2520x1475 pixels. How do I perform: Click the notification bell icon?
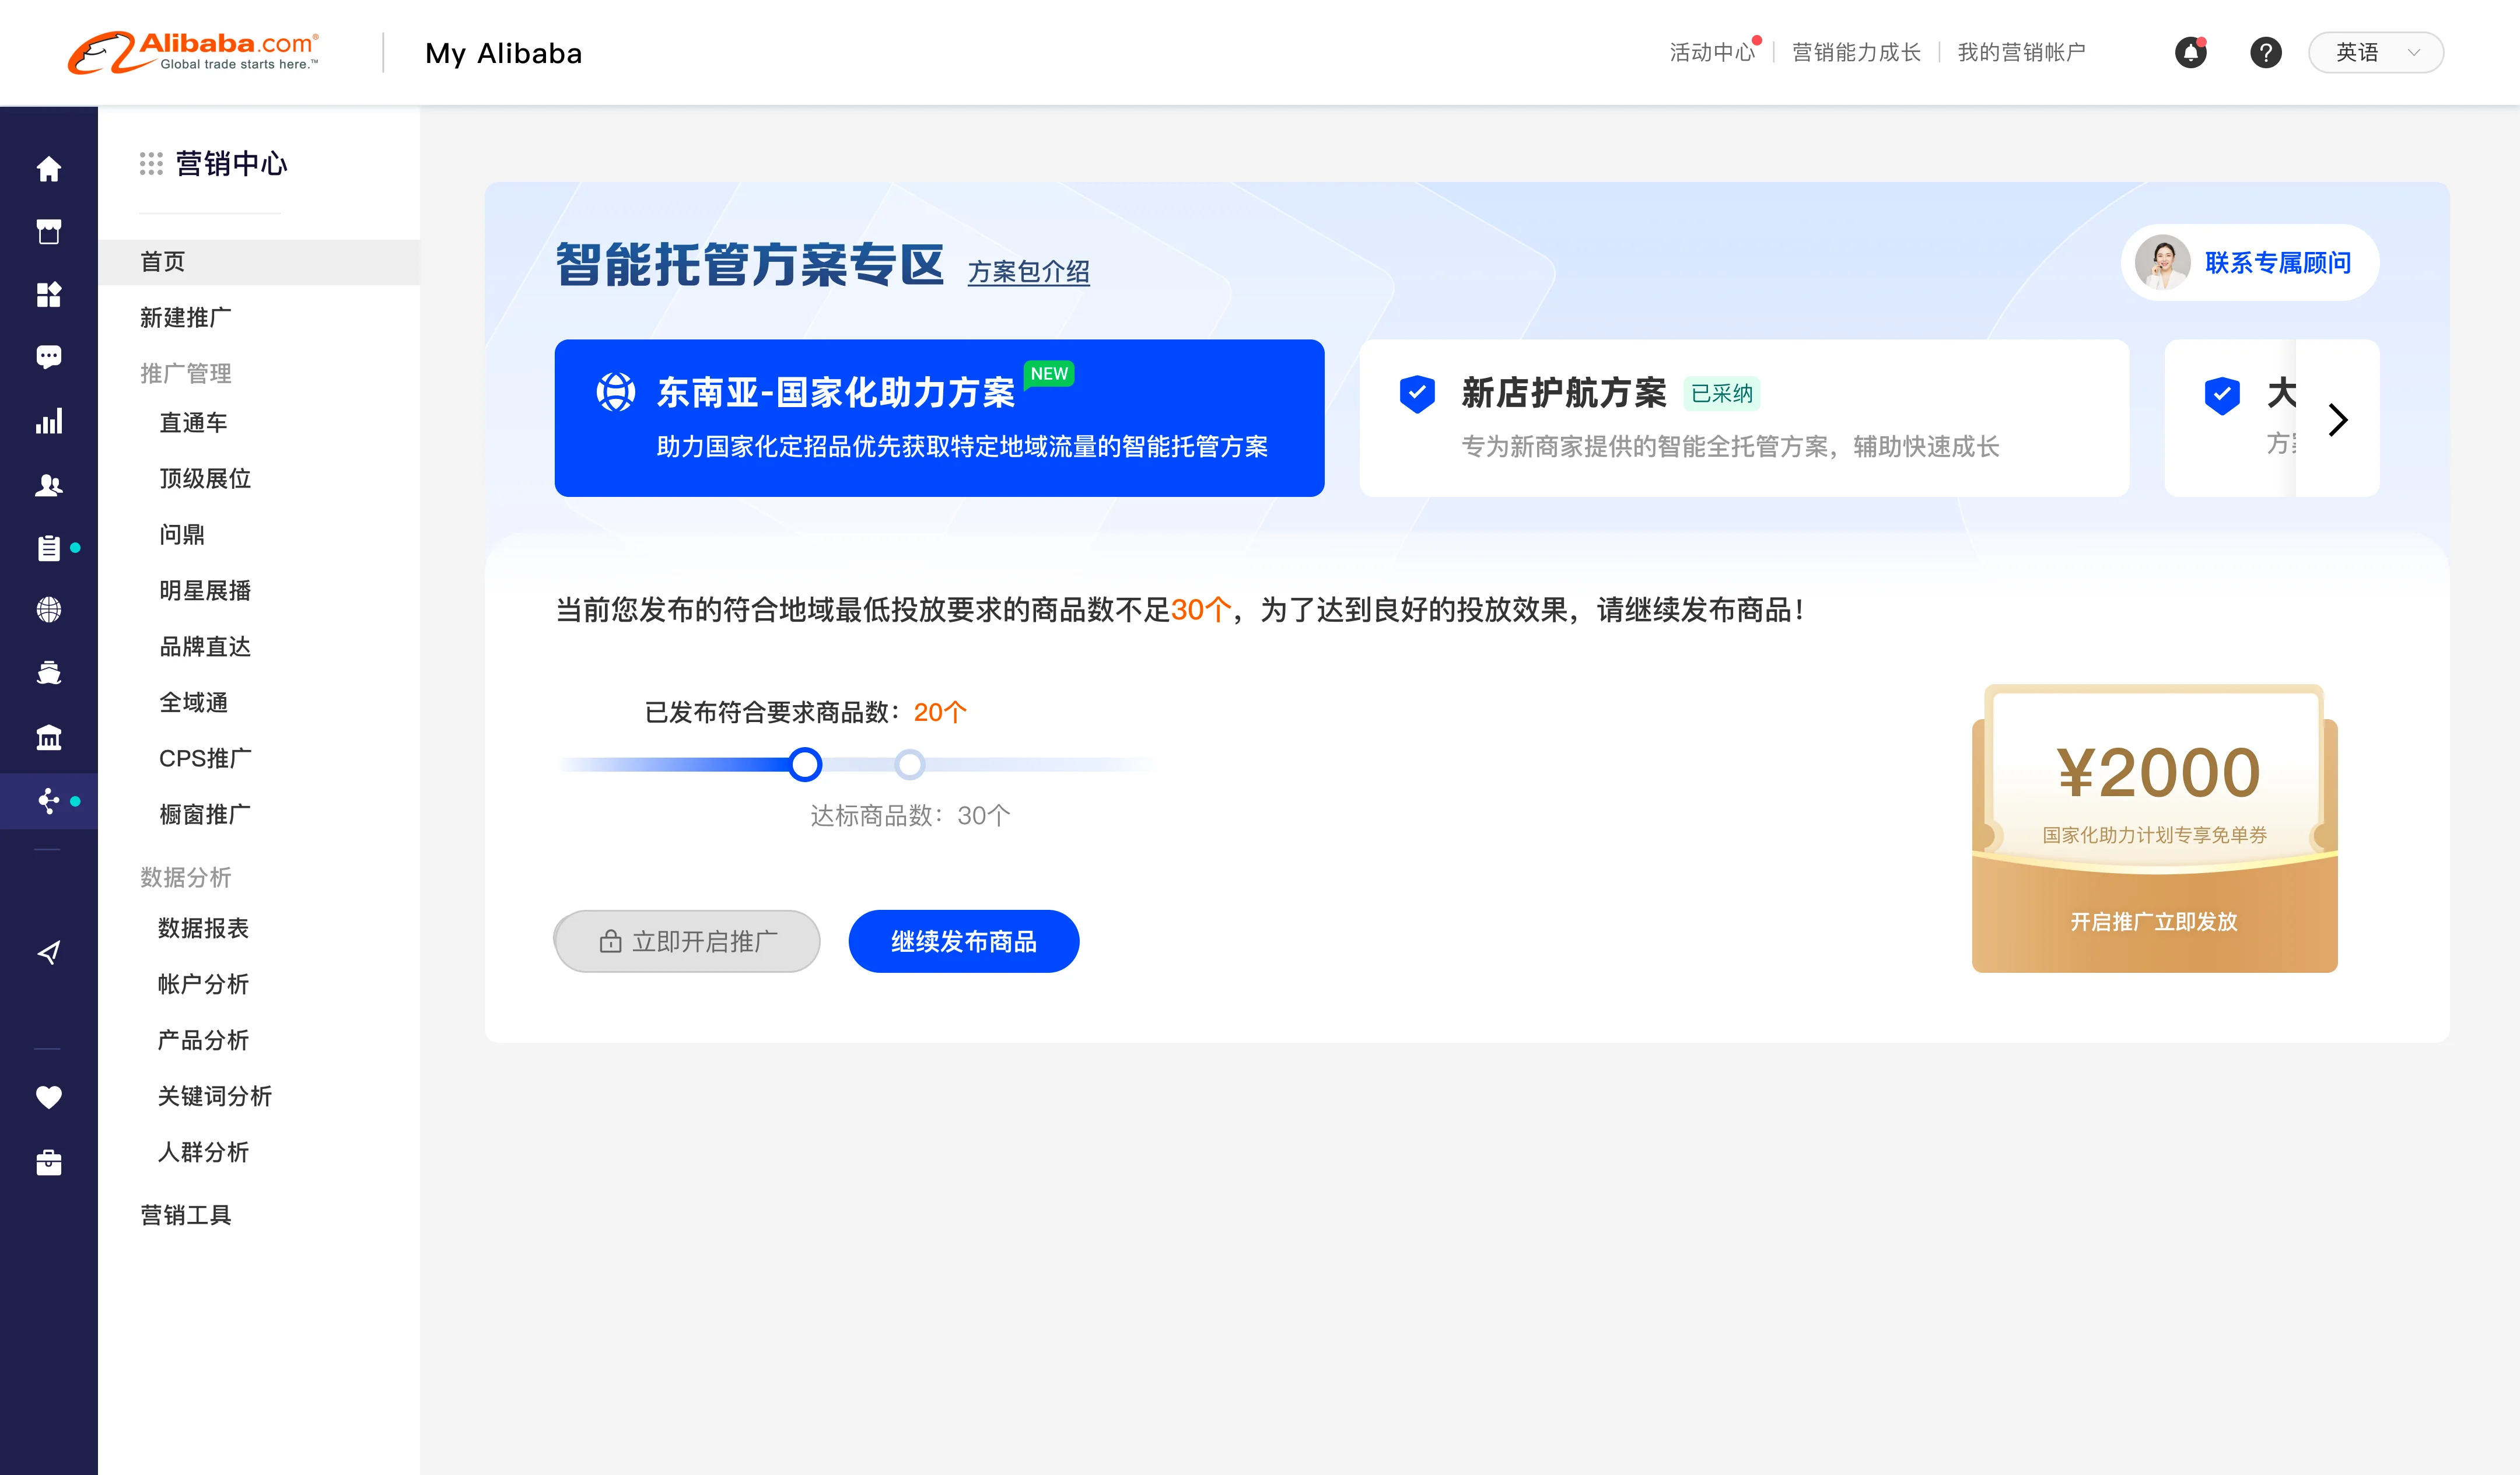click(x=2190, y=53)
